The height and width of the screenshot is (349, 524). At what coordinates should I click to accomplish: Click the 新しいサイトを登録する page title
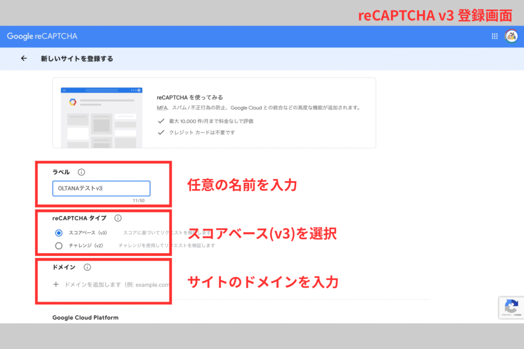pos(77,59)
